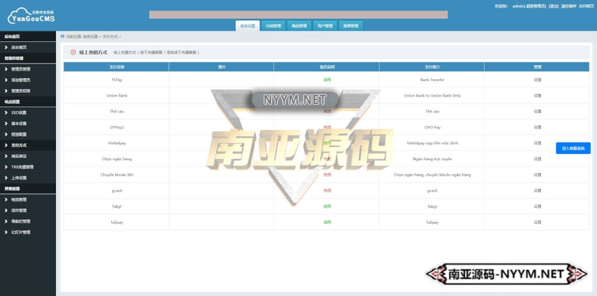Click the 线下充值客服 sub-navigation link
The width and height of the screenshot is (597, 296).
[x=151, y=52]
